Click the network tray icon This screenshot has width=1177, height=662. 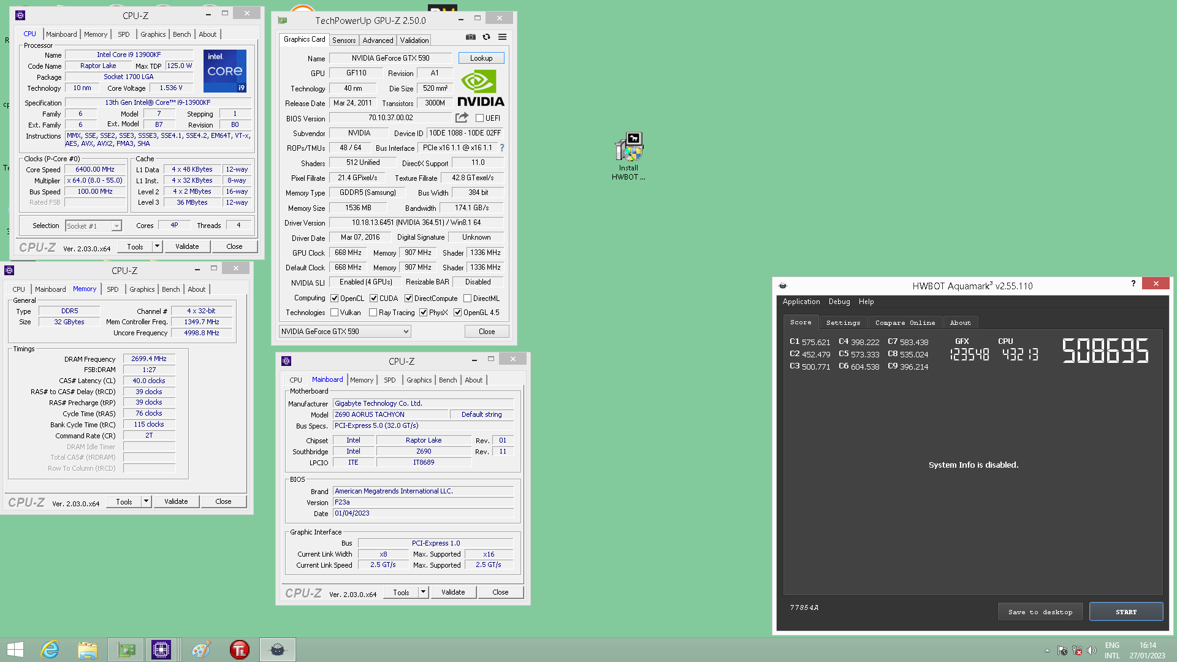(x=1077, y=650)
